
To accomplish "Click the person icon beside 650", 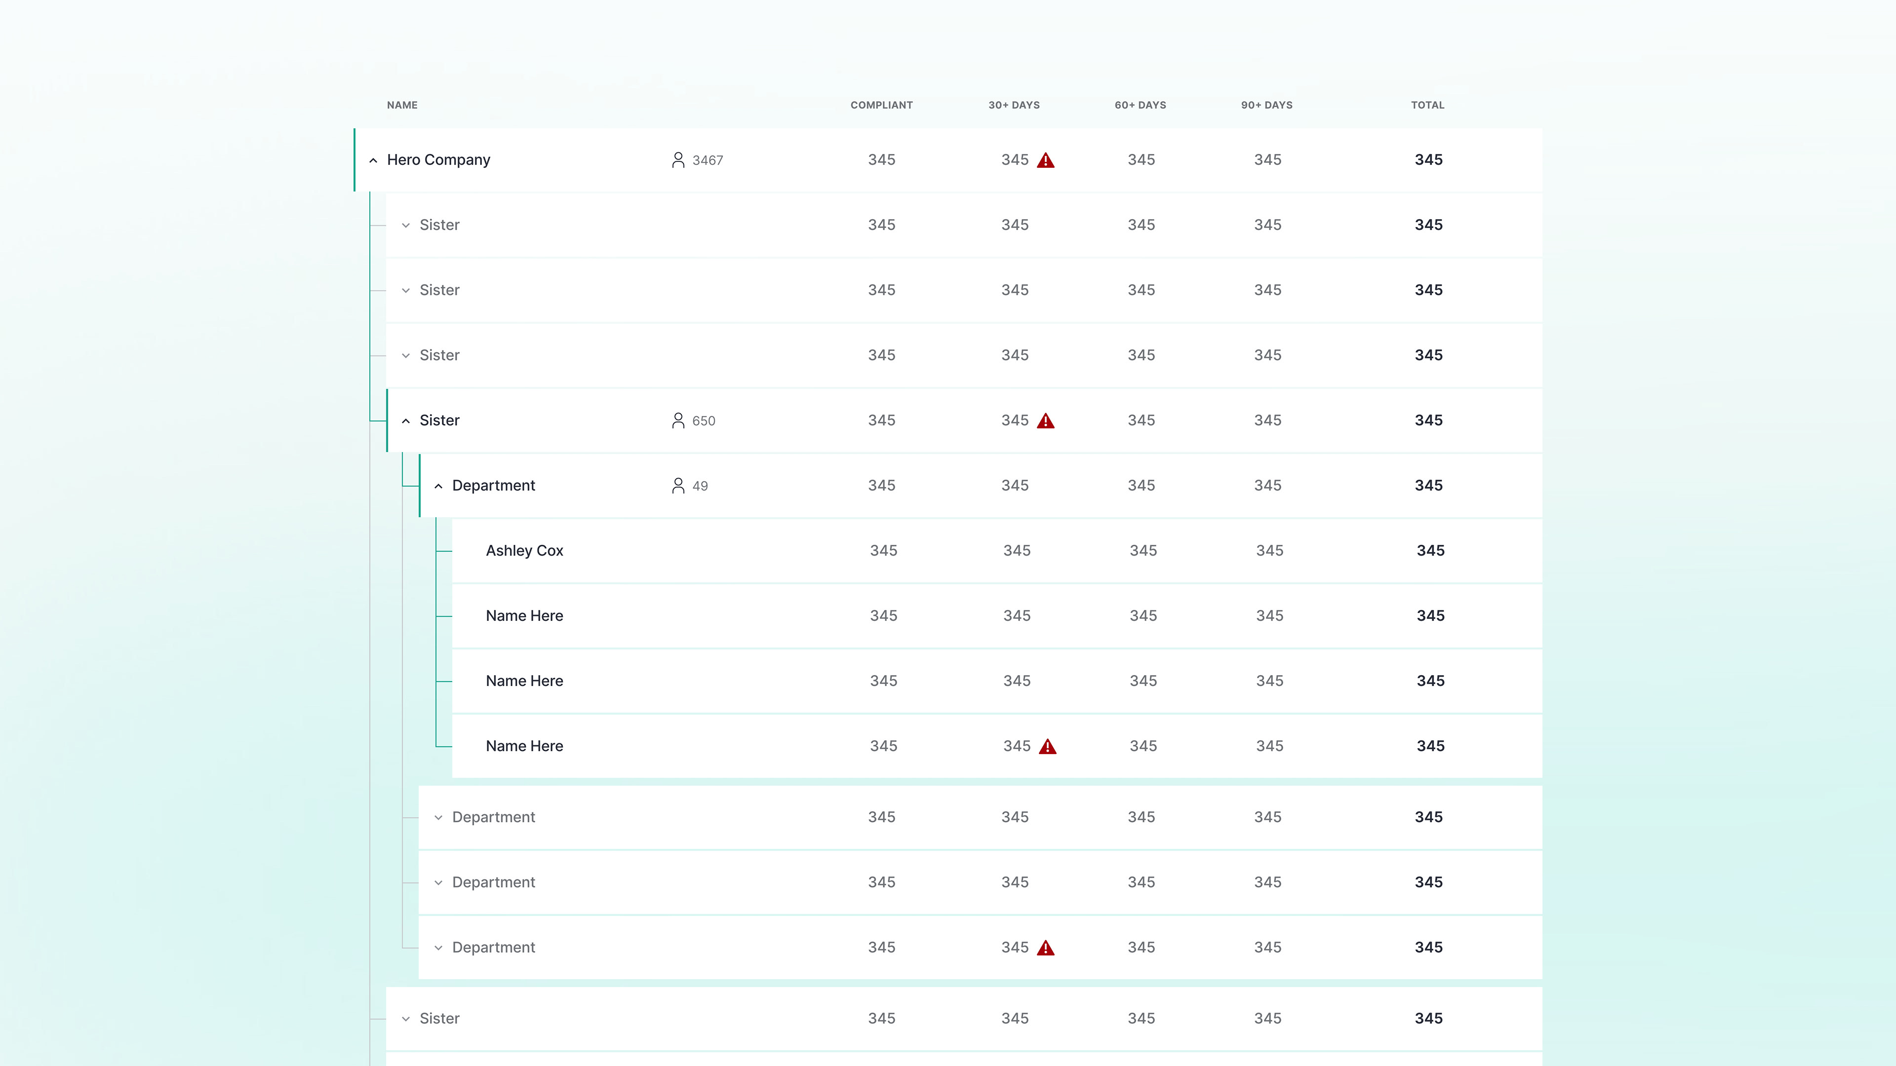I will click(x=678, y=420).
